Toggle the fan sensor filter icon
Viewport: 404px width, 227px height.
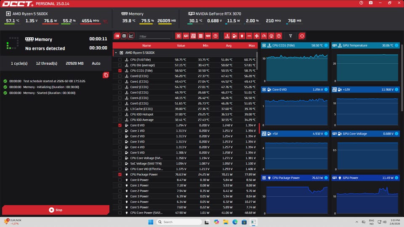(x=257, y=36)
